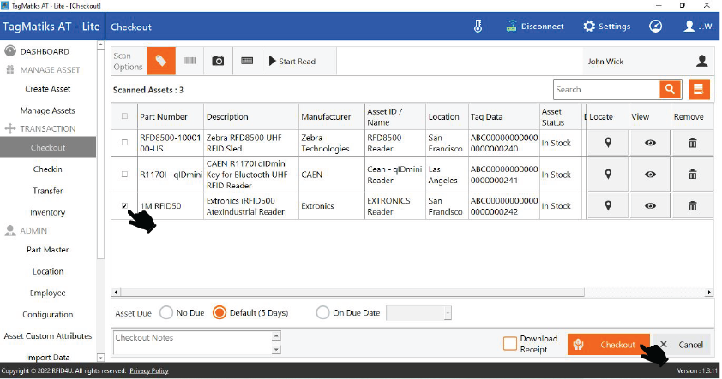This screenshot has width=722, height=379.
Task: Remove the EXTRONICS Reader row with trash icon
Action: click(x=692, y=206)
